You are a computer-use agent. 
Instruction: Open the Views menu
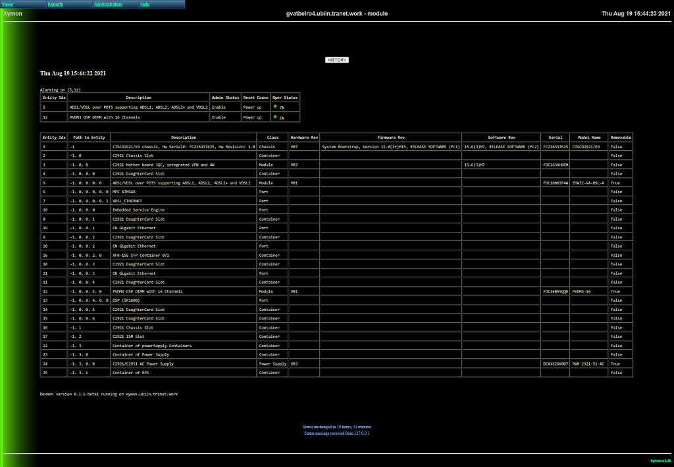click(8, 4)
